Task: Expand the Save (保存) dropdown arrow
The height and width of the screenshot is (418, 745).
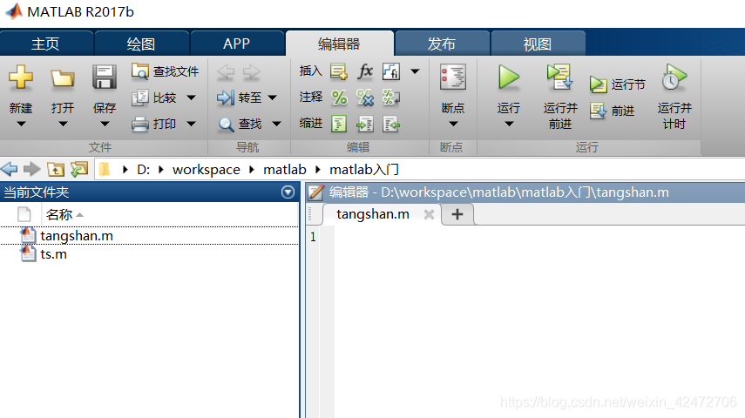Action: coord(105,124)
